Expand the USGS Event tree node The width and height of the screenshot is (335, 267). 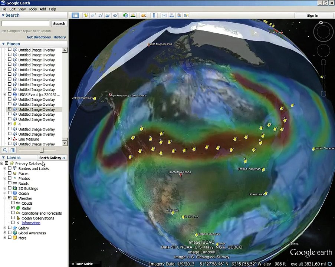click(x=5, y=94)
